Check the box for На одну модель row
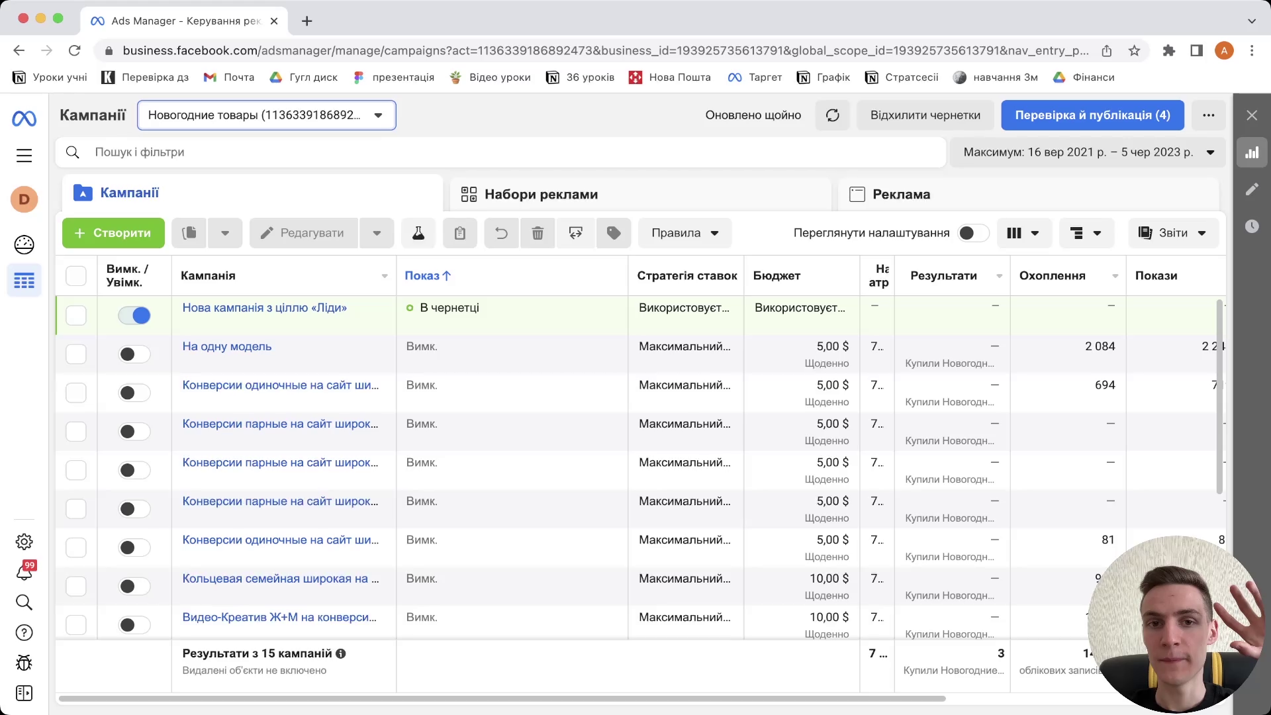The image size is (1271, 715). point(76,354)
